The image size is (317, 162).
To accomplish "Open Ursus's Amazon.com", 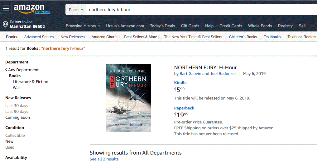I will pos(125,26).
